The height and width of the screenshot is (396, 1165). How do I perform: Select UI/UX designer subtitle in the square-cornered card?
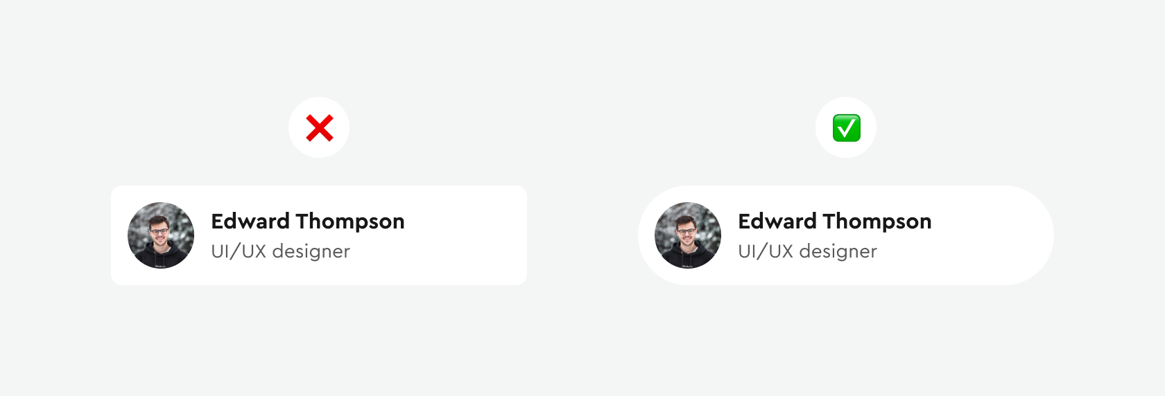click(x=281, y=251)
